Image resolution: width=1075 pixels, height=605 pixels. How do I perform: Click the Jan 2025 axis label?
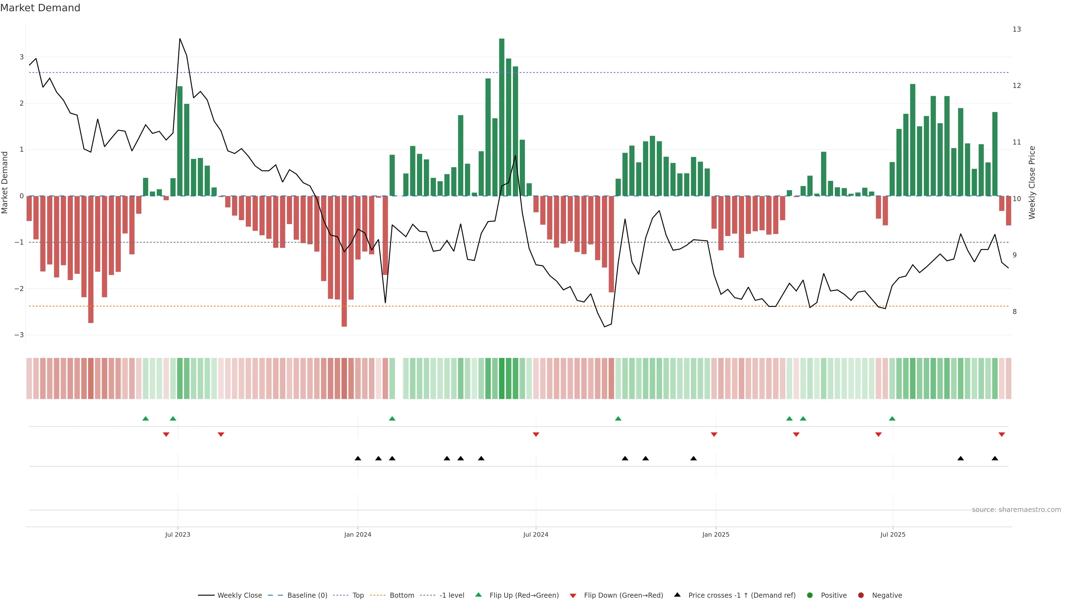pyautogui.click(x=716, y=534)
